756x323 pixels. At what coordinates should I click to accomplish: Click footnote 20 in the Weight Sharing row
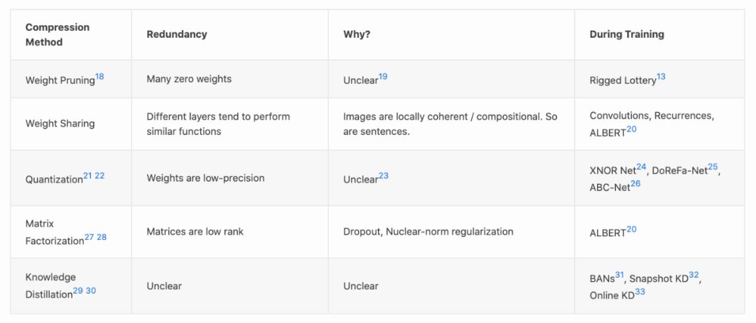631,130
